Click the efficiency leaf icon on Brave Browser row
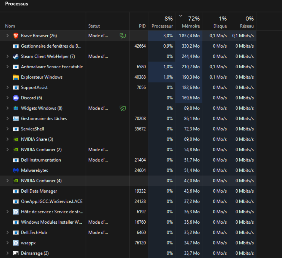The width and height of the screenshot is (282, 258). pos(123,36)
